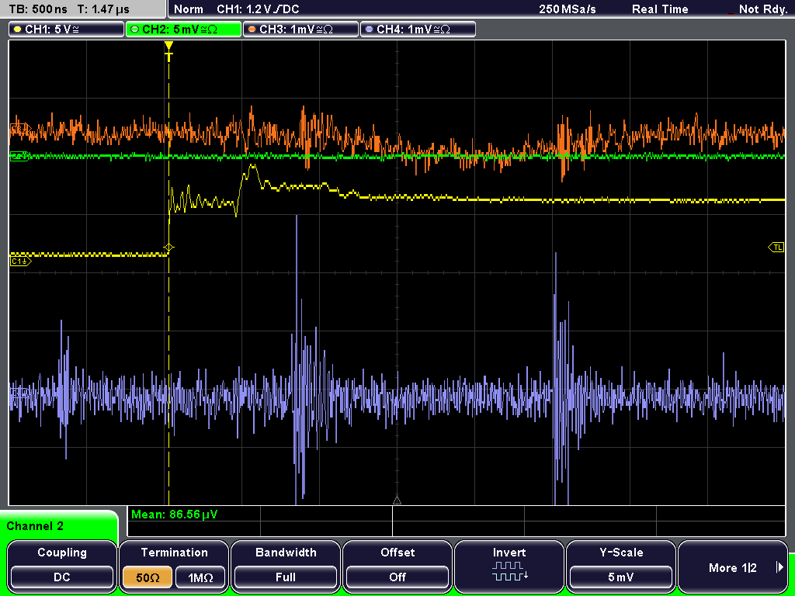Click the CH1: 1.2 V trigger source readout

tap(258, 9)
